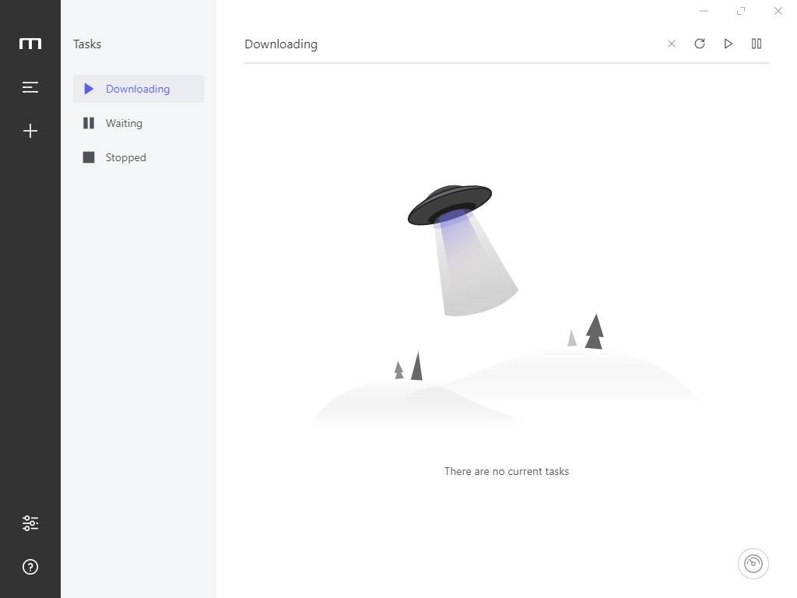
Task: Switch to the Stopped task list
Action: 125,157
